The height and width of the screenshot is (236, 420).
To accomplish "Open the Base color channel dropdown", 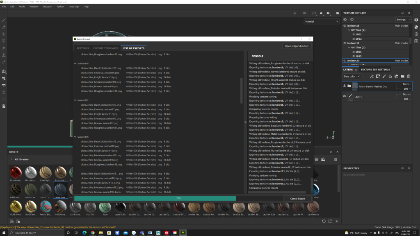I will (x=352, y=76).
